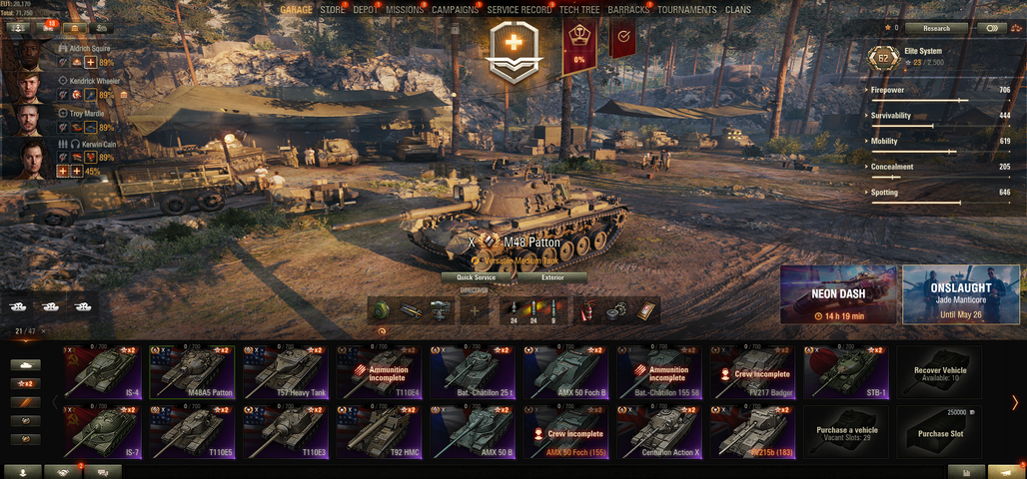Open the contacts handshake icon with badge
This screenshot has height=479, width=1027.
click(x=63, y=472)
